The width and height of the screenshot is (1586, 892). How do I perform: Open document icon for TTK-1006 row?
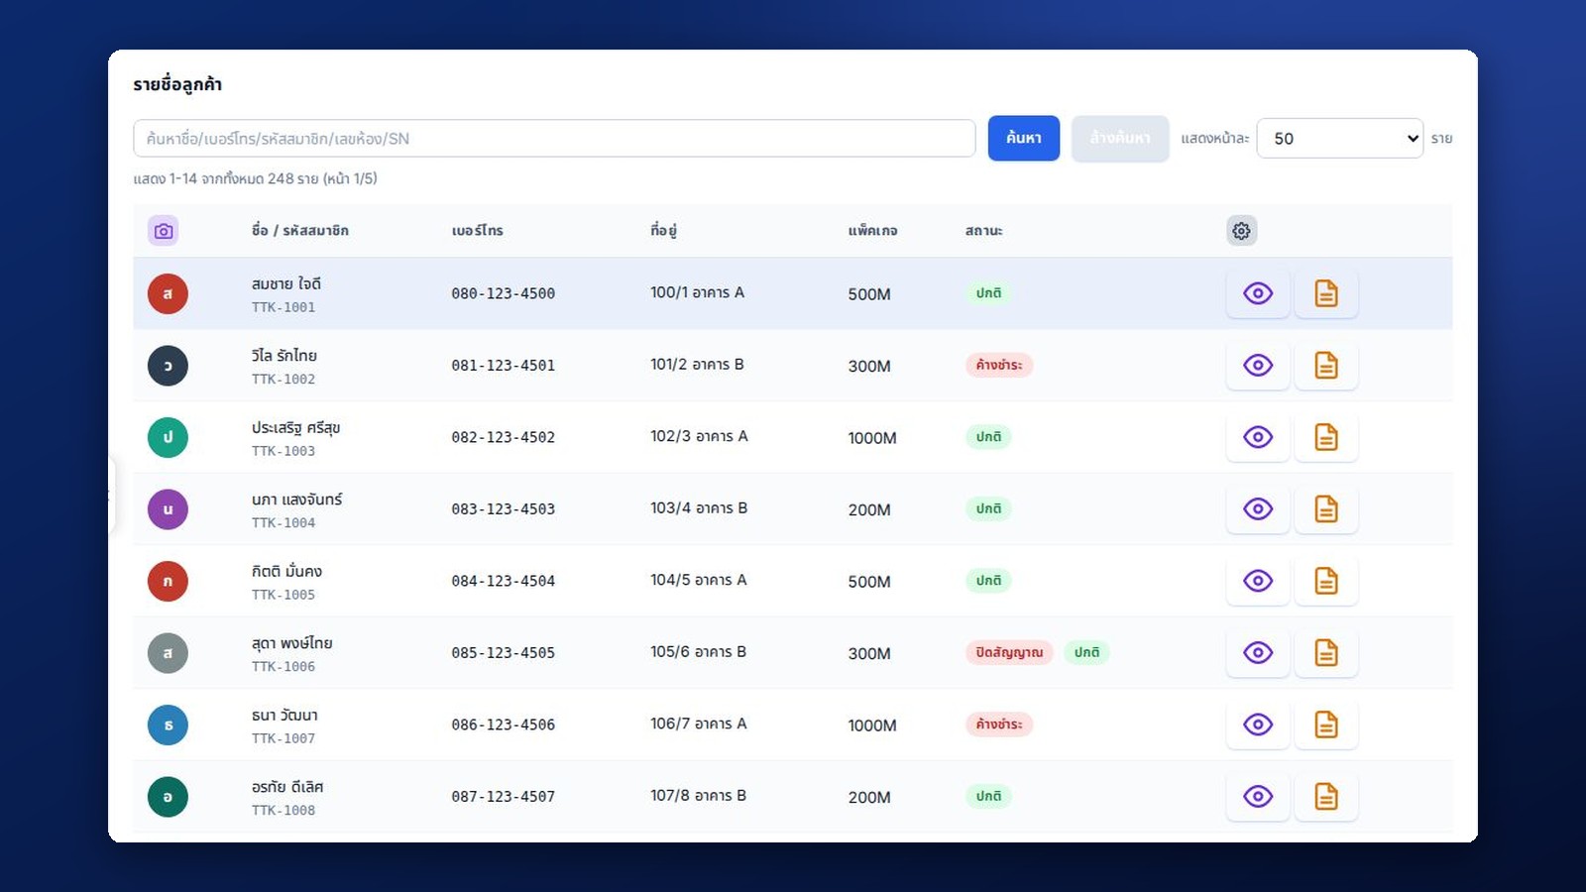point(1326,653)
